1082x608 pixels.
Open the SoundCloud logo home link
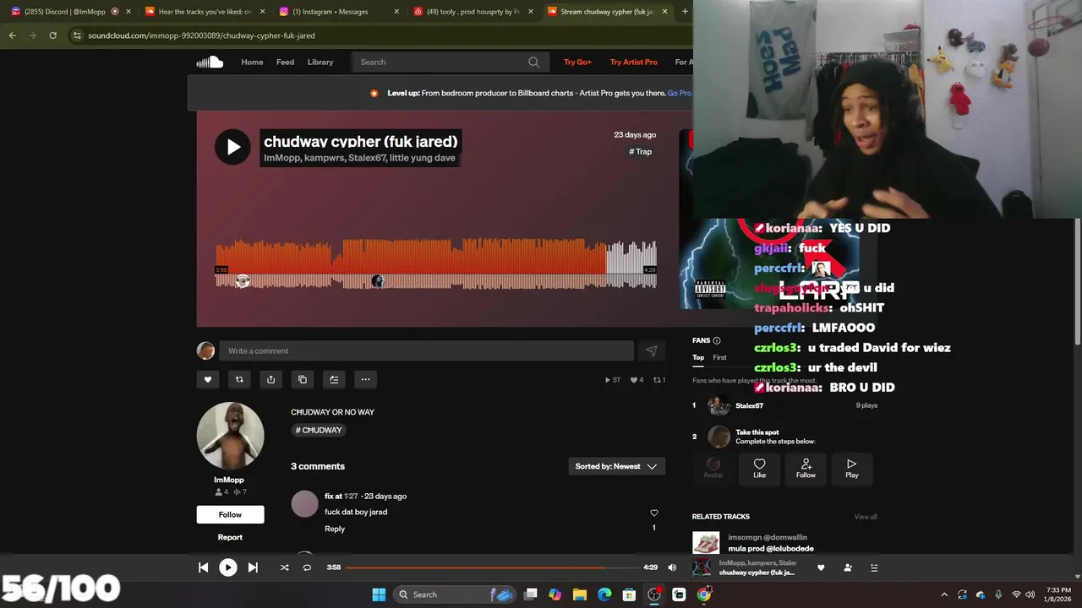coord(210,62)
